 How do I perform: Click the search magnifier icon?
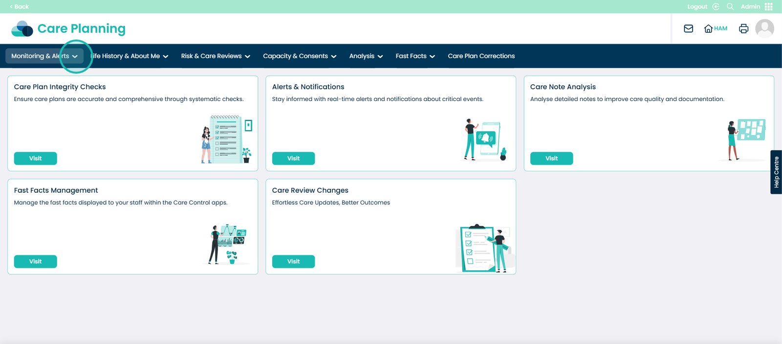[730, 6]
